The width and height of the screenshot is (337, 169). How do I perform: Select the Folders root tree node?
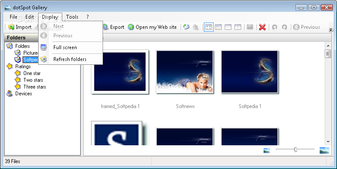click(x=22, y=46)
